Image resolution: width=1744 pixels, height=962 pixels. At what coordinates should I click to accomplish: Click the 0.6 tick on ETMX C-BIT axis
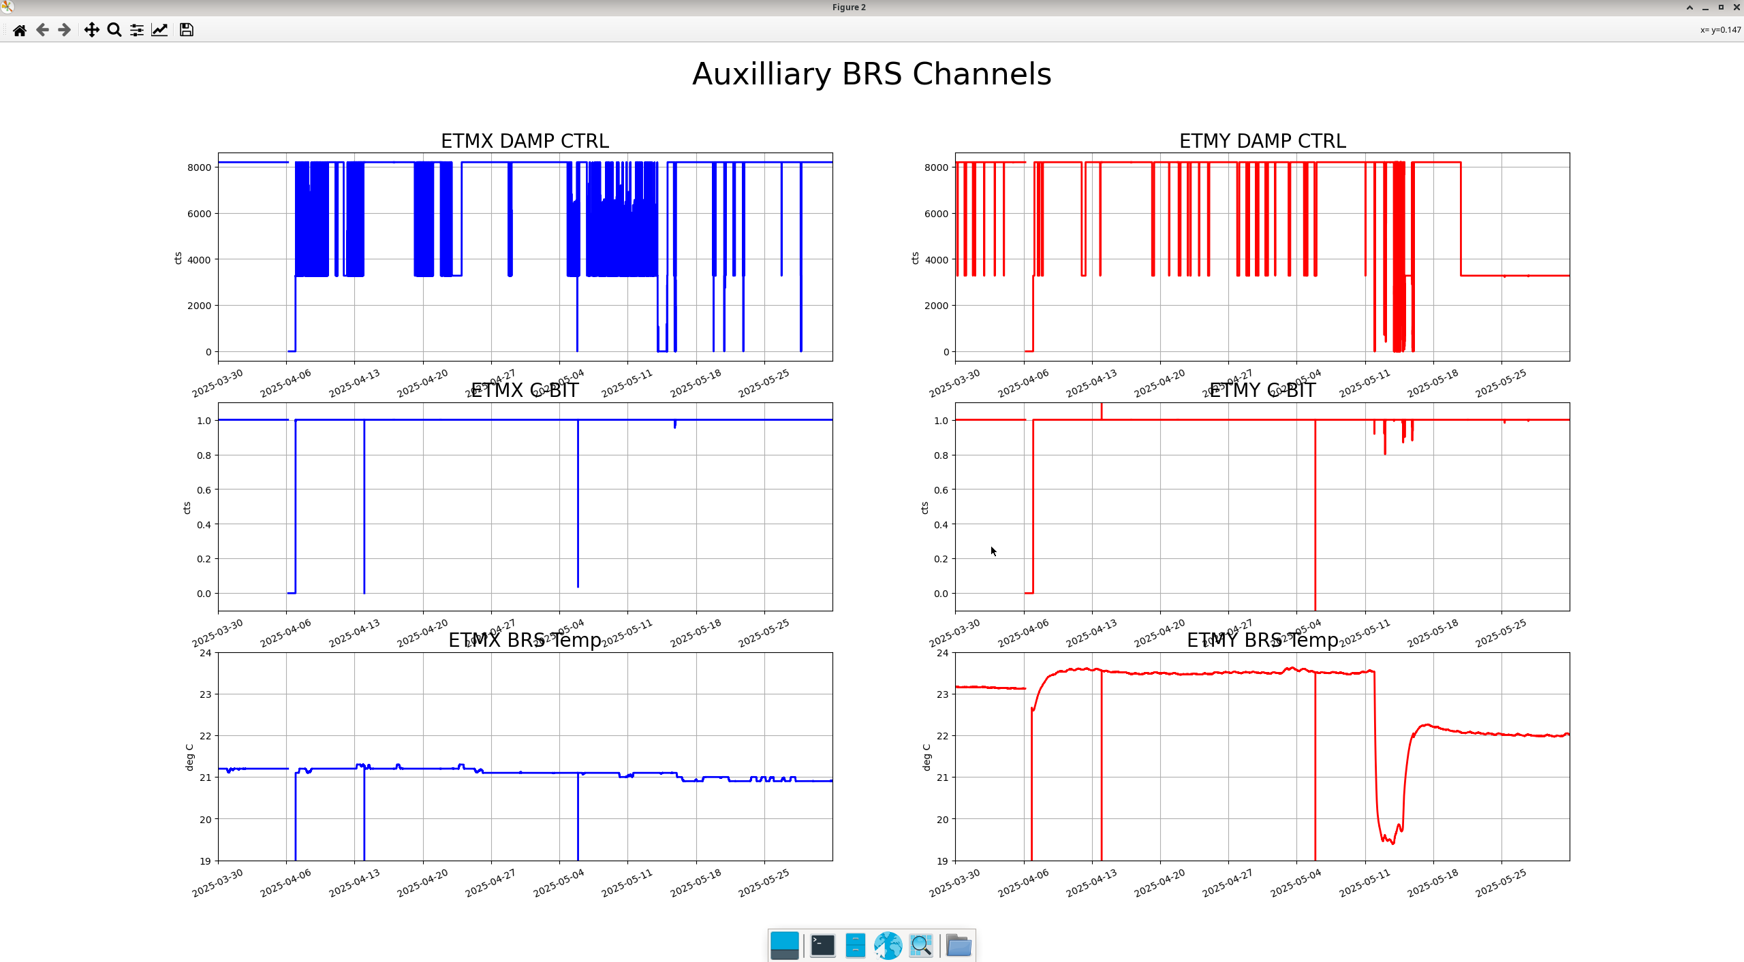pos(204,490)
